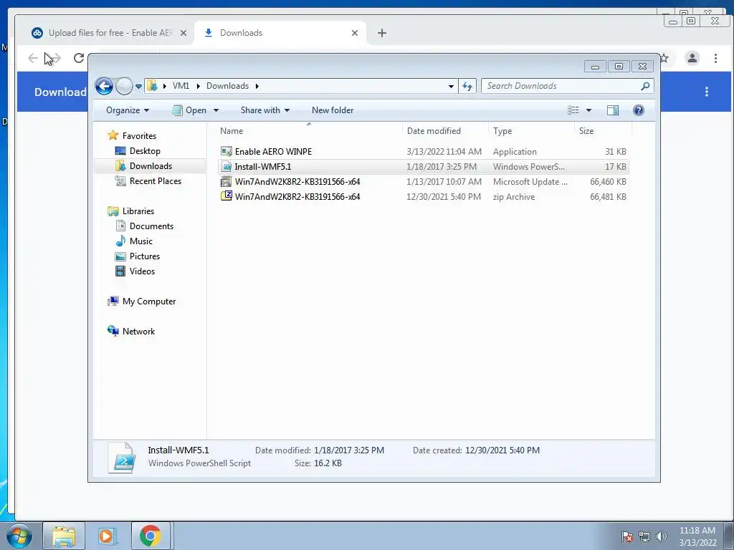Open recent locations dropdown arrow

click(x=138, y=87)
